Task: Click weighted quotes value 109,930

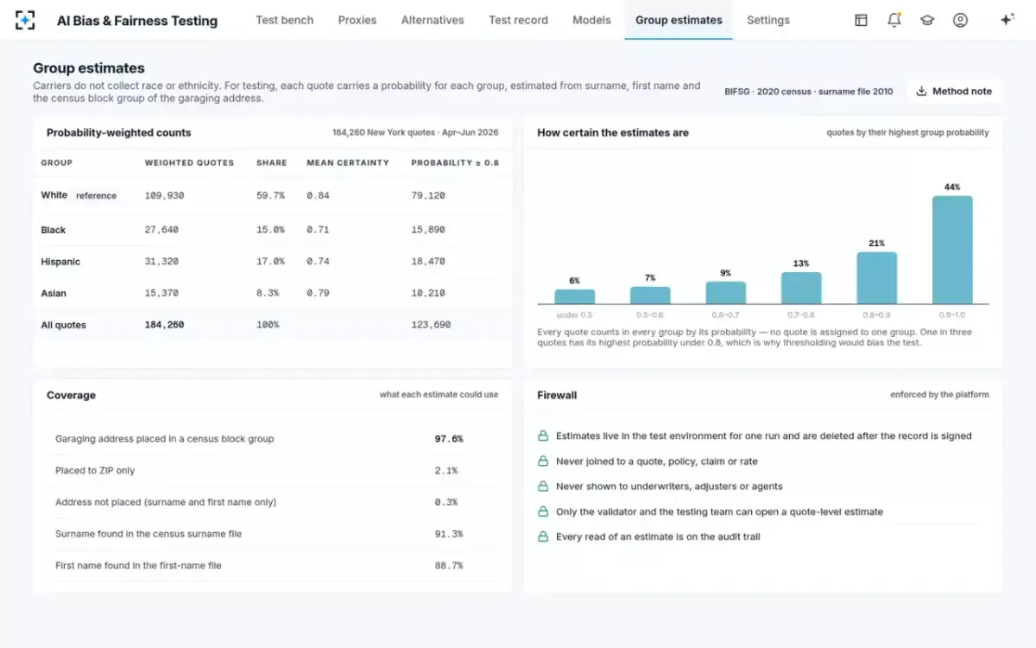Action: click(164, 196)
